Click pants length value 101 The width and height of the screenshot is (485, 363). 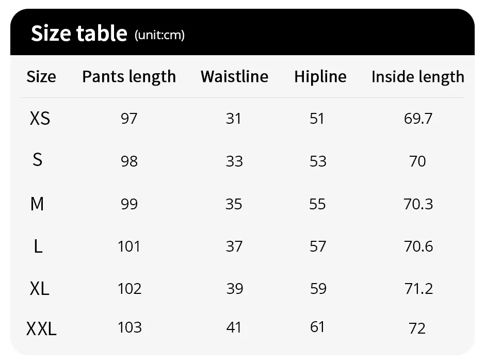pyautogui.click(x=129, y=246)
